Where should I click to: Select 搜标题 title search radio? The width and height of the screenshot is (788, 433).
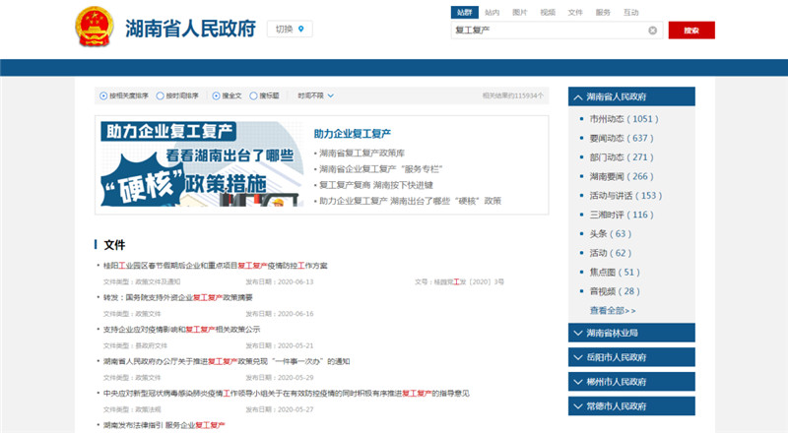[253, 95]
